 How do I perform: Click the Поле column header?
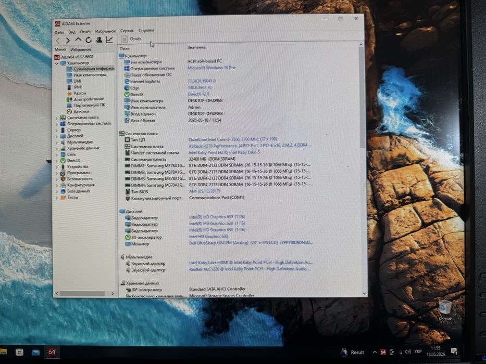tap(124, 49)
